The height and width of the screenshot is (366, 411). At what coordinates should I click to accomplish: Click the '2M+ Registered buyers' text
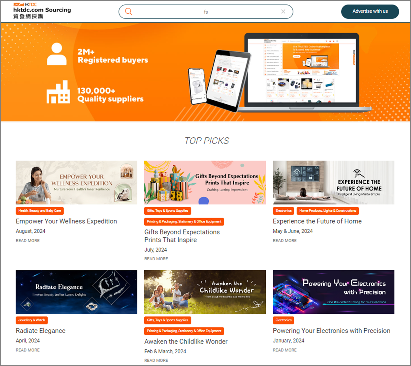[x=113, y=56]
